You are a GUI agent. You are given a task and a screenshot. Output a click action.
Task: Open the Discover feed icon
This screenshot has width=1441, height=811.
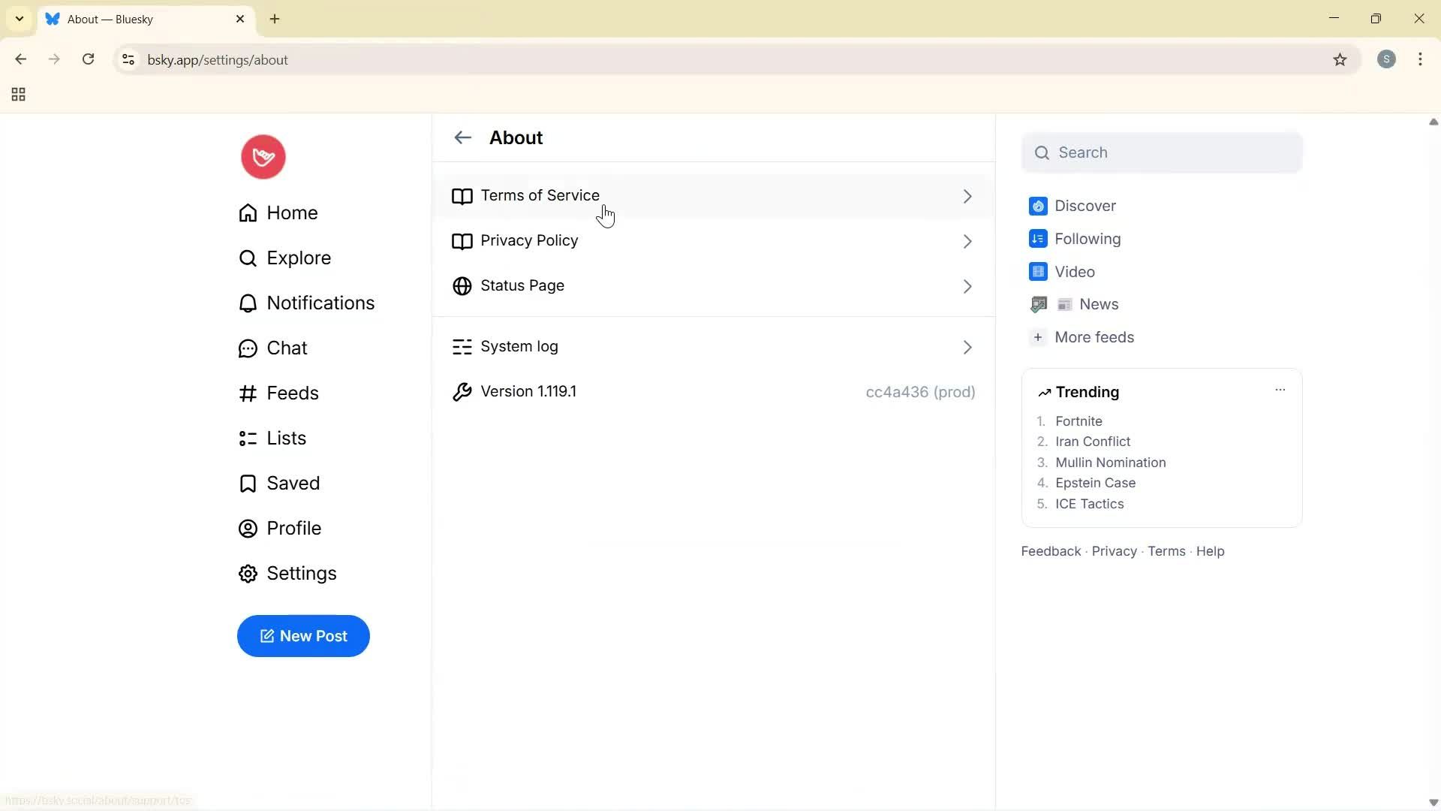(1038, 206)
